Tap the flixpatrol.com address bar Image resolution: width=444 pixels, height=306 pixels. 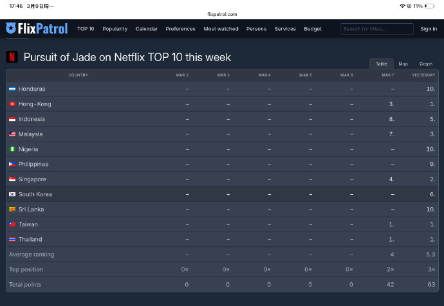tap(222, 14)
